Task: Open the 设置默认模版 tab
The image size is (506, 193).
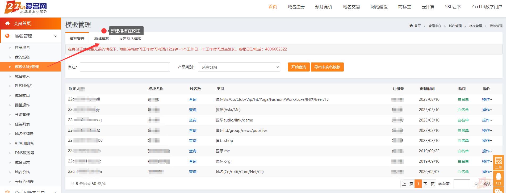Action: click(x=130, y=39)
